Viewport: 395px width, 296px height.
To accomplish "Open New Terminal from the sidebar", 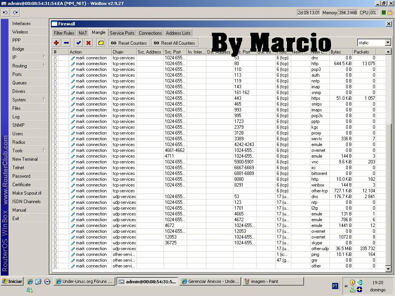I will pos(29,159).
